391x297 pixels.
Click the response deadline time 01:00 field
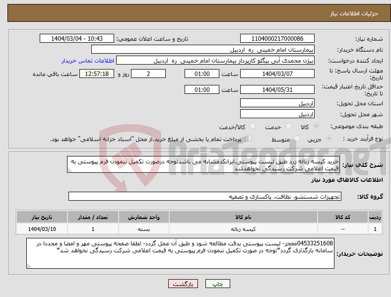tap(202, 74)
